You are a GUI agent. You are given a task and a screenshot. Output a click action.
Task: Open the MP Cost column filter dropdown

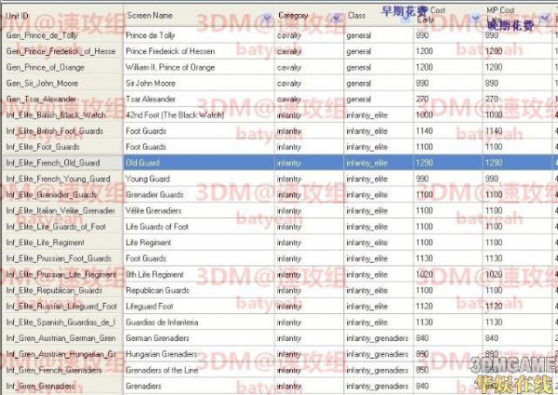pyautogui.click(x=543, y=18)
